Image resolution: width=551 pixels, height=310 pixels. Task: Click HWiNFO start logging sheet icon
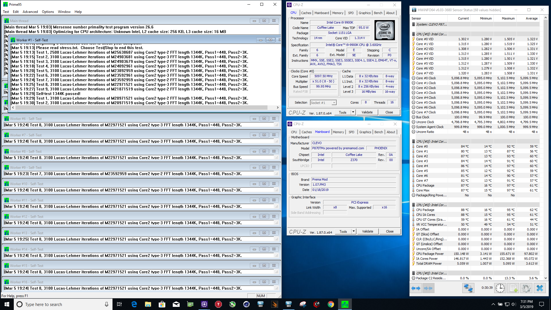513,288
